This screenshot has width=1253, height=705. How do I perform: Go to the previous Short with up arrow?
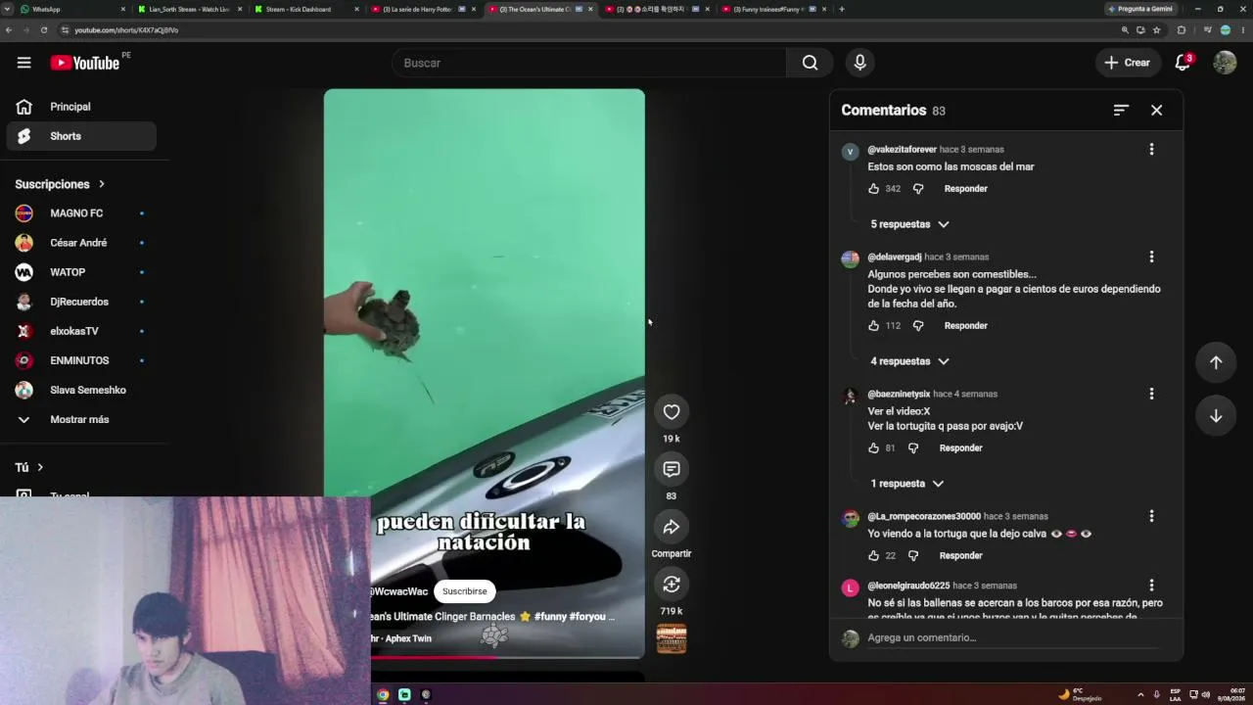pyautogui.click(x=1216, y=362)
